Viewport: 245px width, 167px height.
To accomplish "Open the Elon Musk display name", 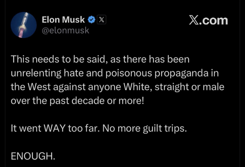I will [63, 20].
